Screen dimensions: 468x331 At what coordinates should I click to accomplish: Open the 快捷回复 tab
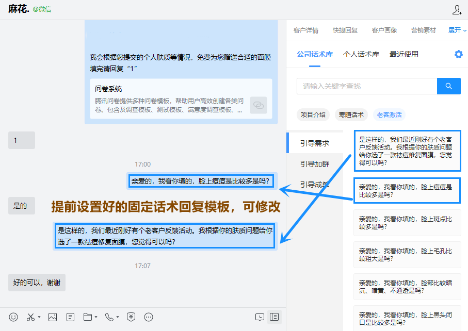(345, 30)
